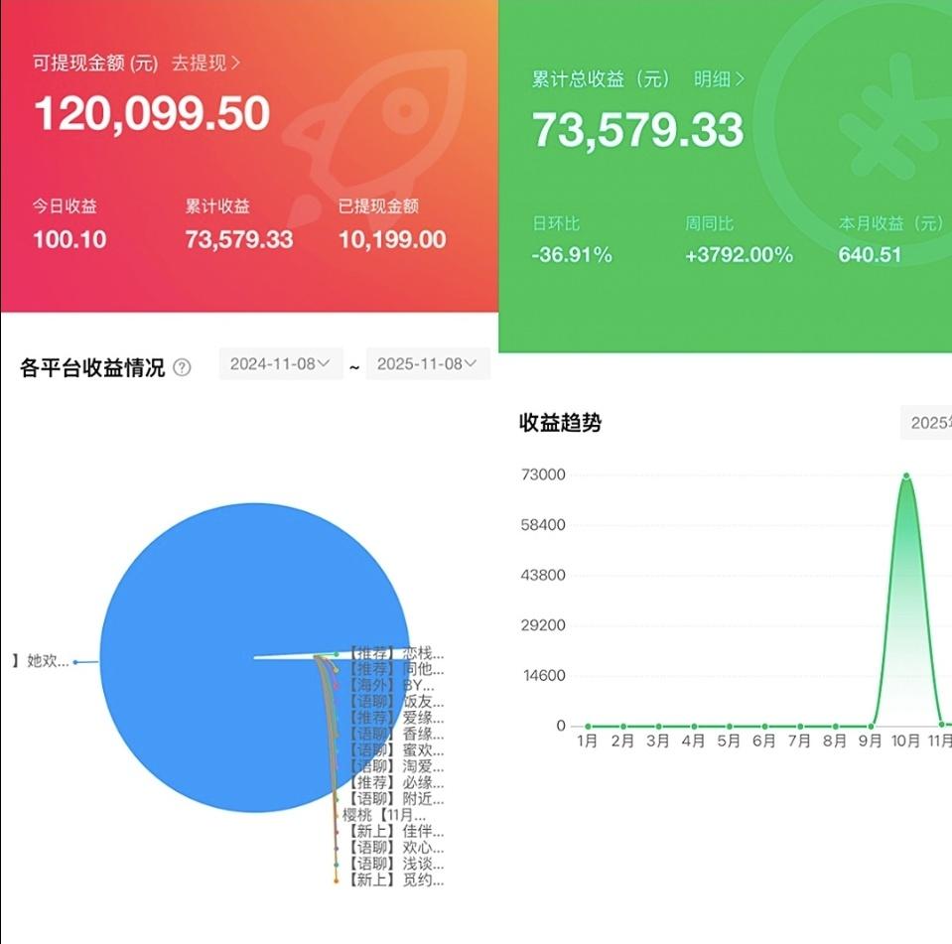
Task: Click the green peak data point in 收益趋势 chart
Action: coord(906,476)
